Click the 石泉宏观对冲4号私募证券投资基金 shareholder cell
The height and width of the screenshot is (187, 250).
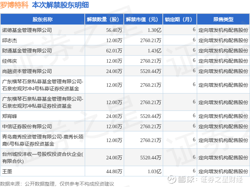point(43,85)
